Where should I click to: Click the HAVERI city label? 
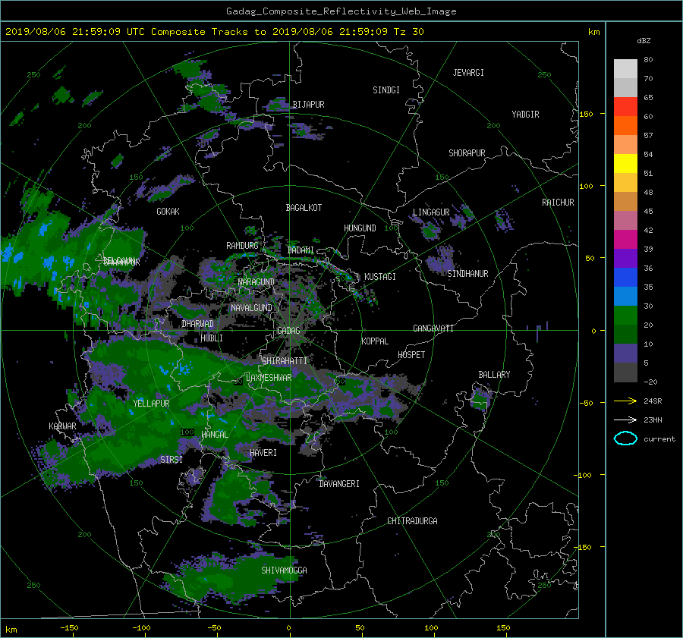click(263, 453)
